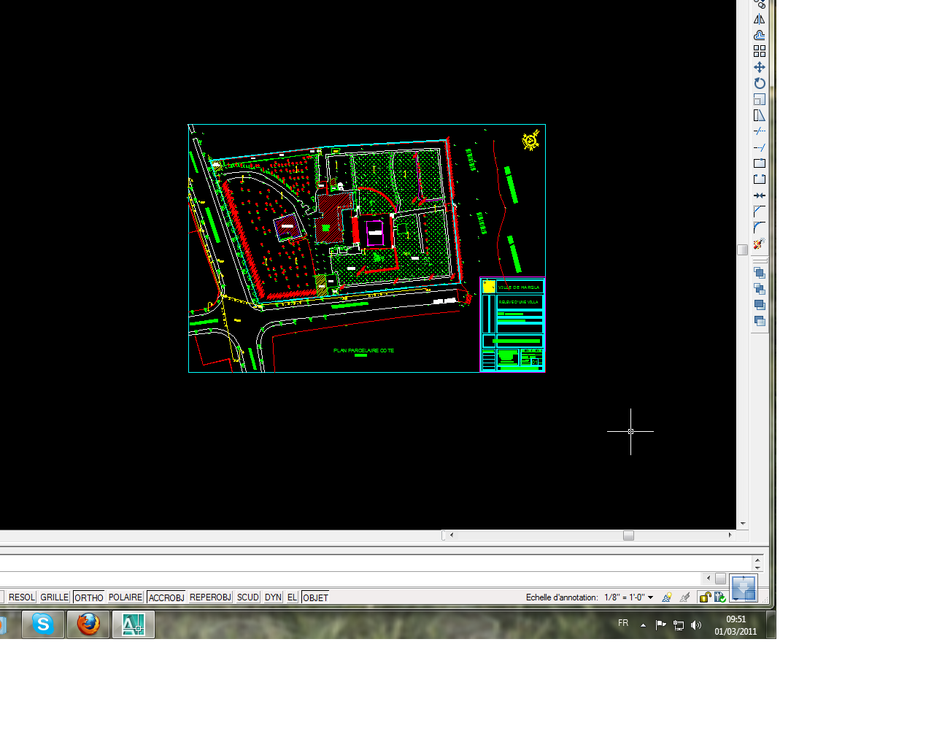
Task: Toggle DYN dynamic input
Action: (x=274, y=597)
